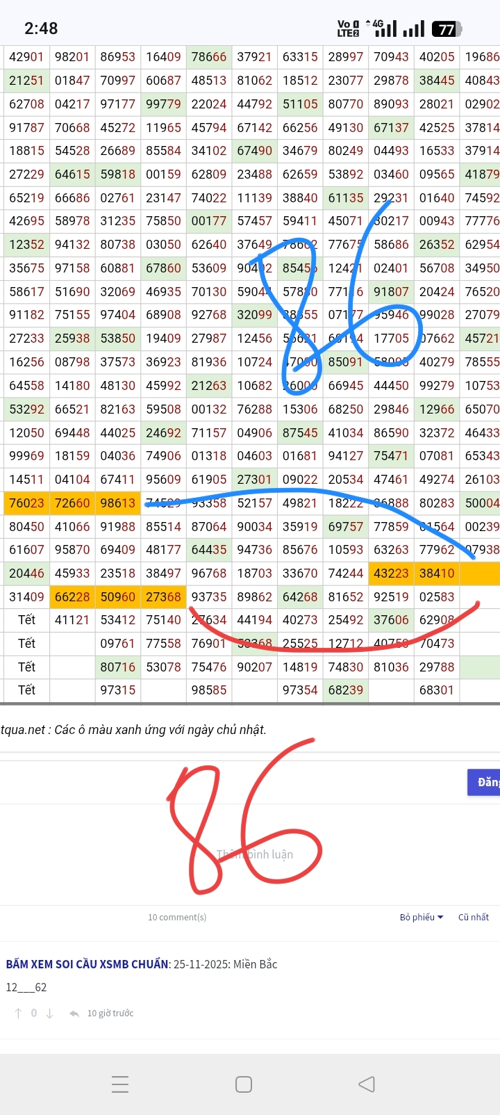Tap the 4G signal strength icon
500x1115 pixels.
pyautogui.click(x=385, y=29)
